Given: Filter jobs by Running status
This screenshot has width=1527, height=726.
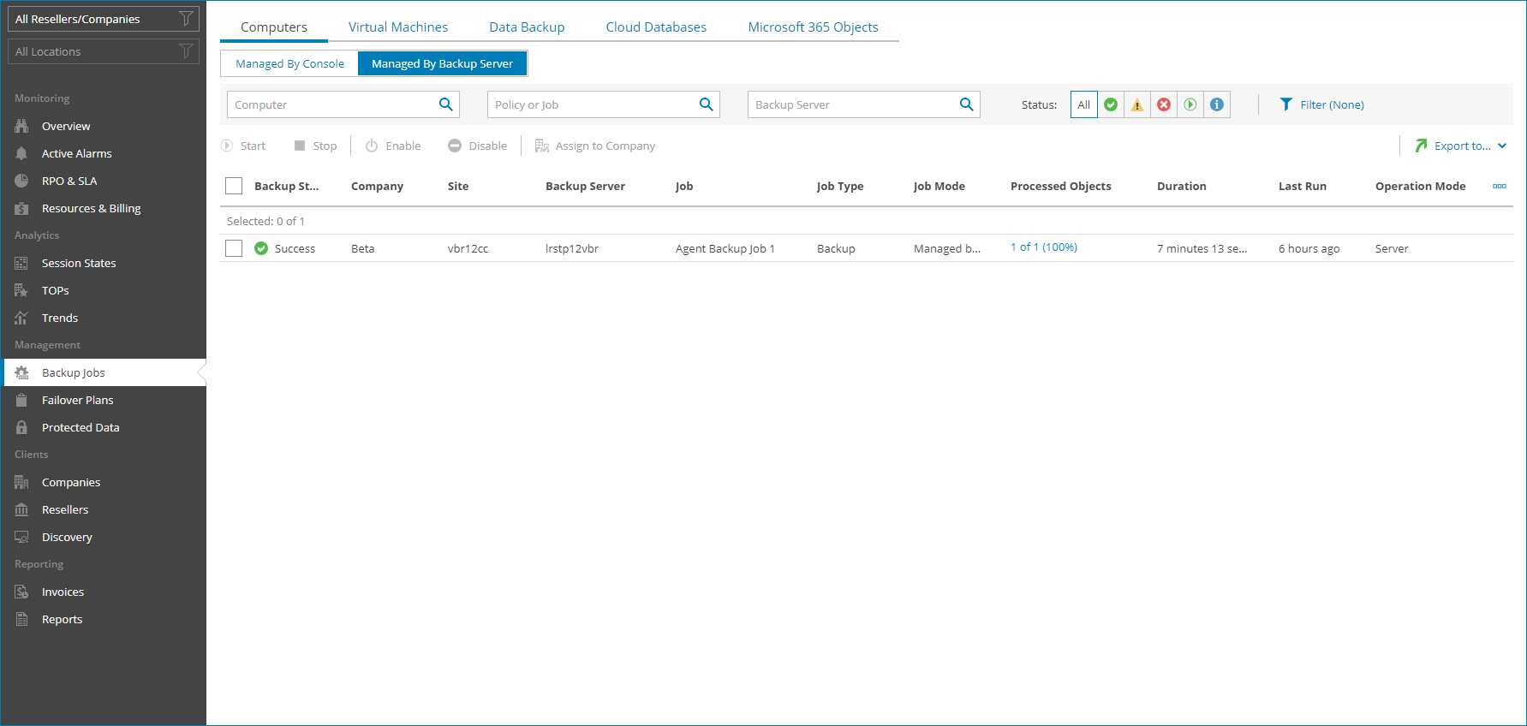Looking at the screenshot, I should (1190, 104).
